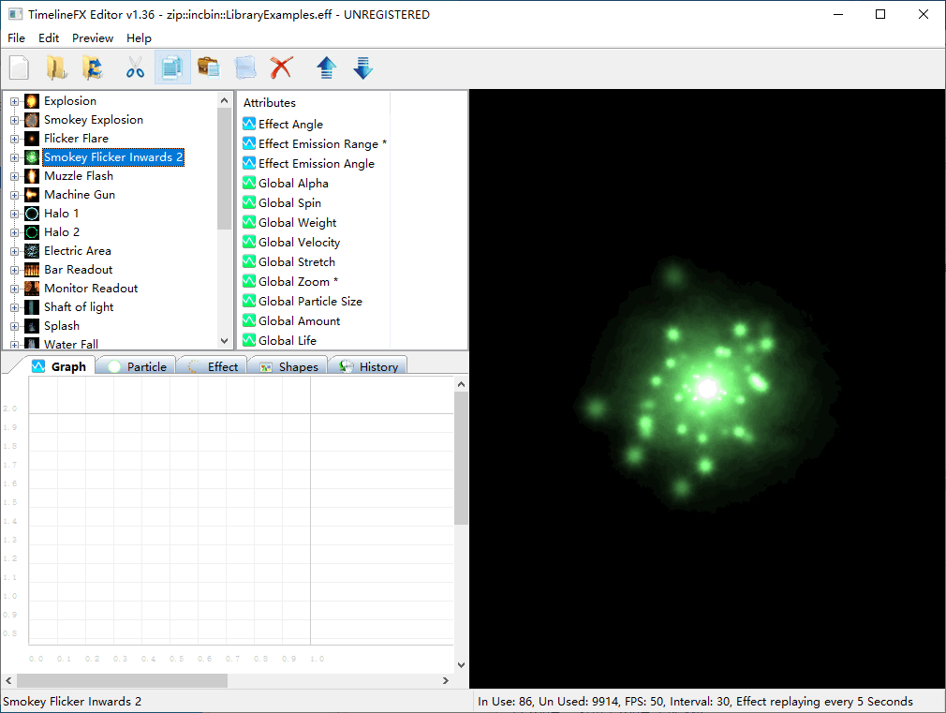Click the Copy icon in toolbar
Viewport: 946px width, 713px height.
pos(171,68)
